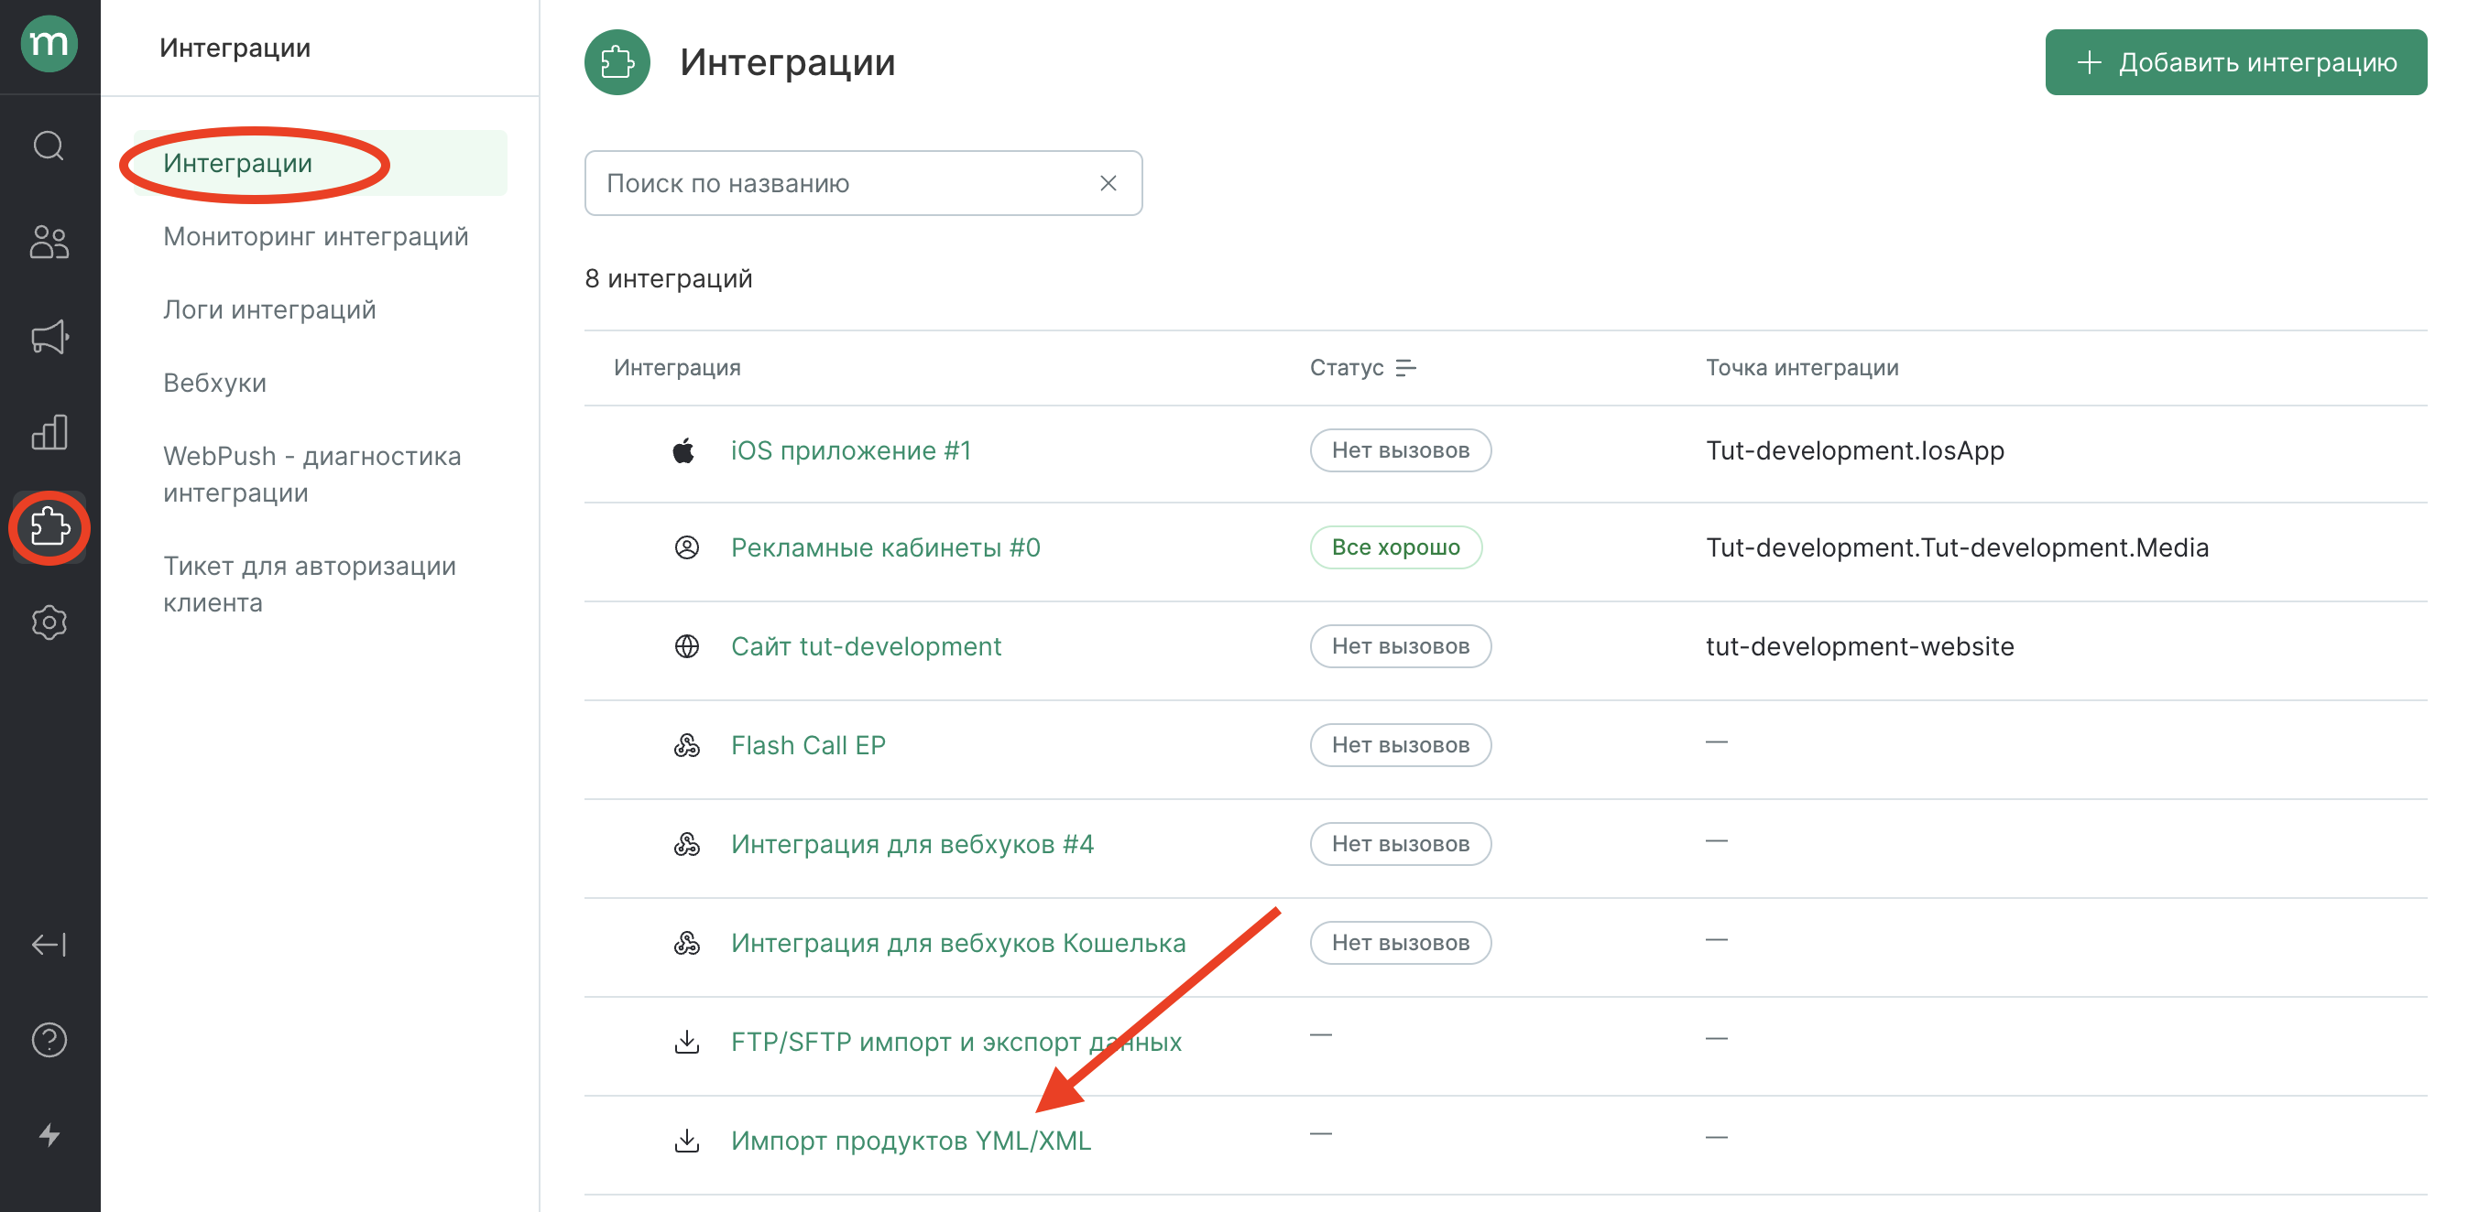
Task: Click the tut-development-website endpoint text
Action: coord(1860,646)
